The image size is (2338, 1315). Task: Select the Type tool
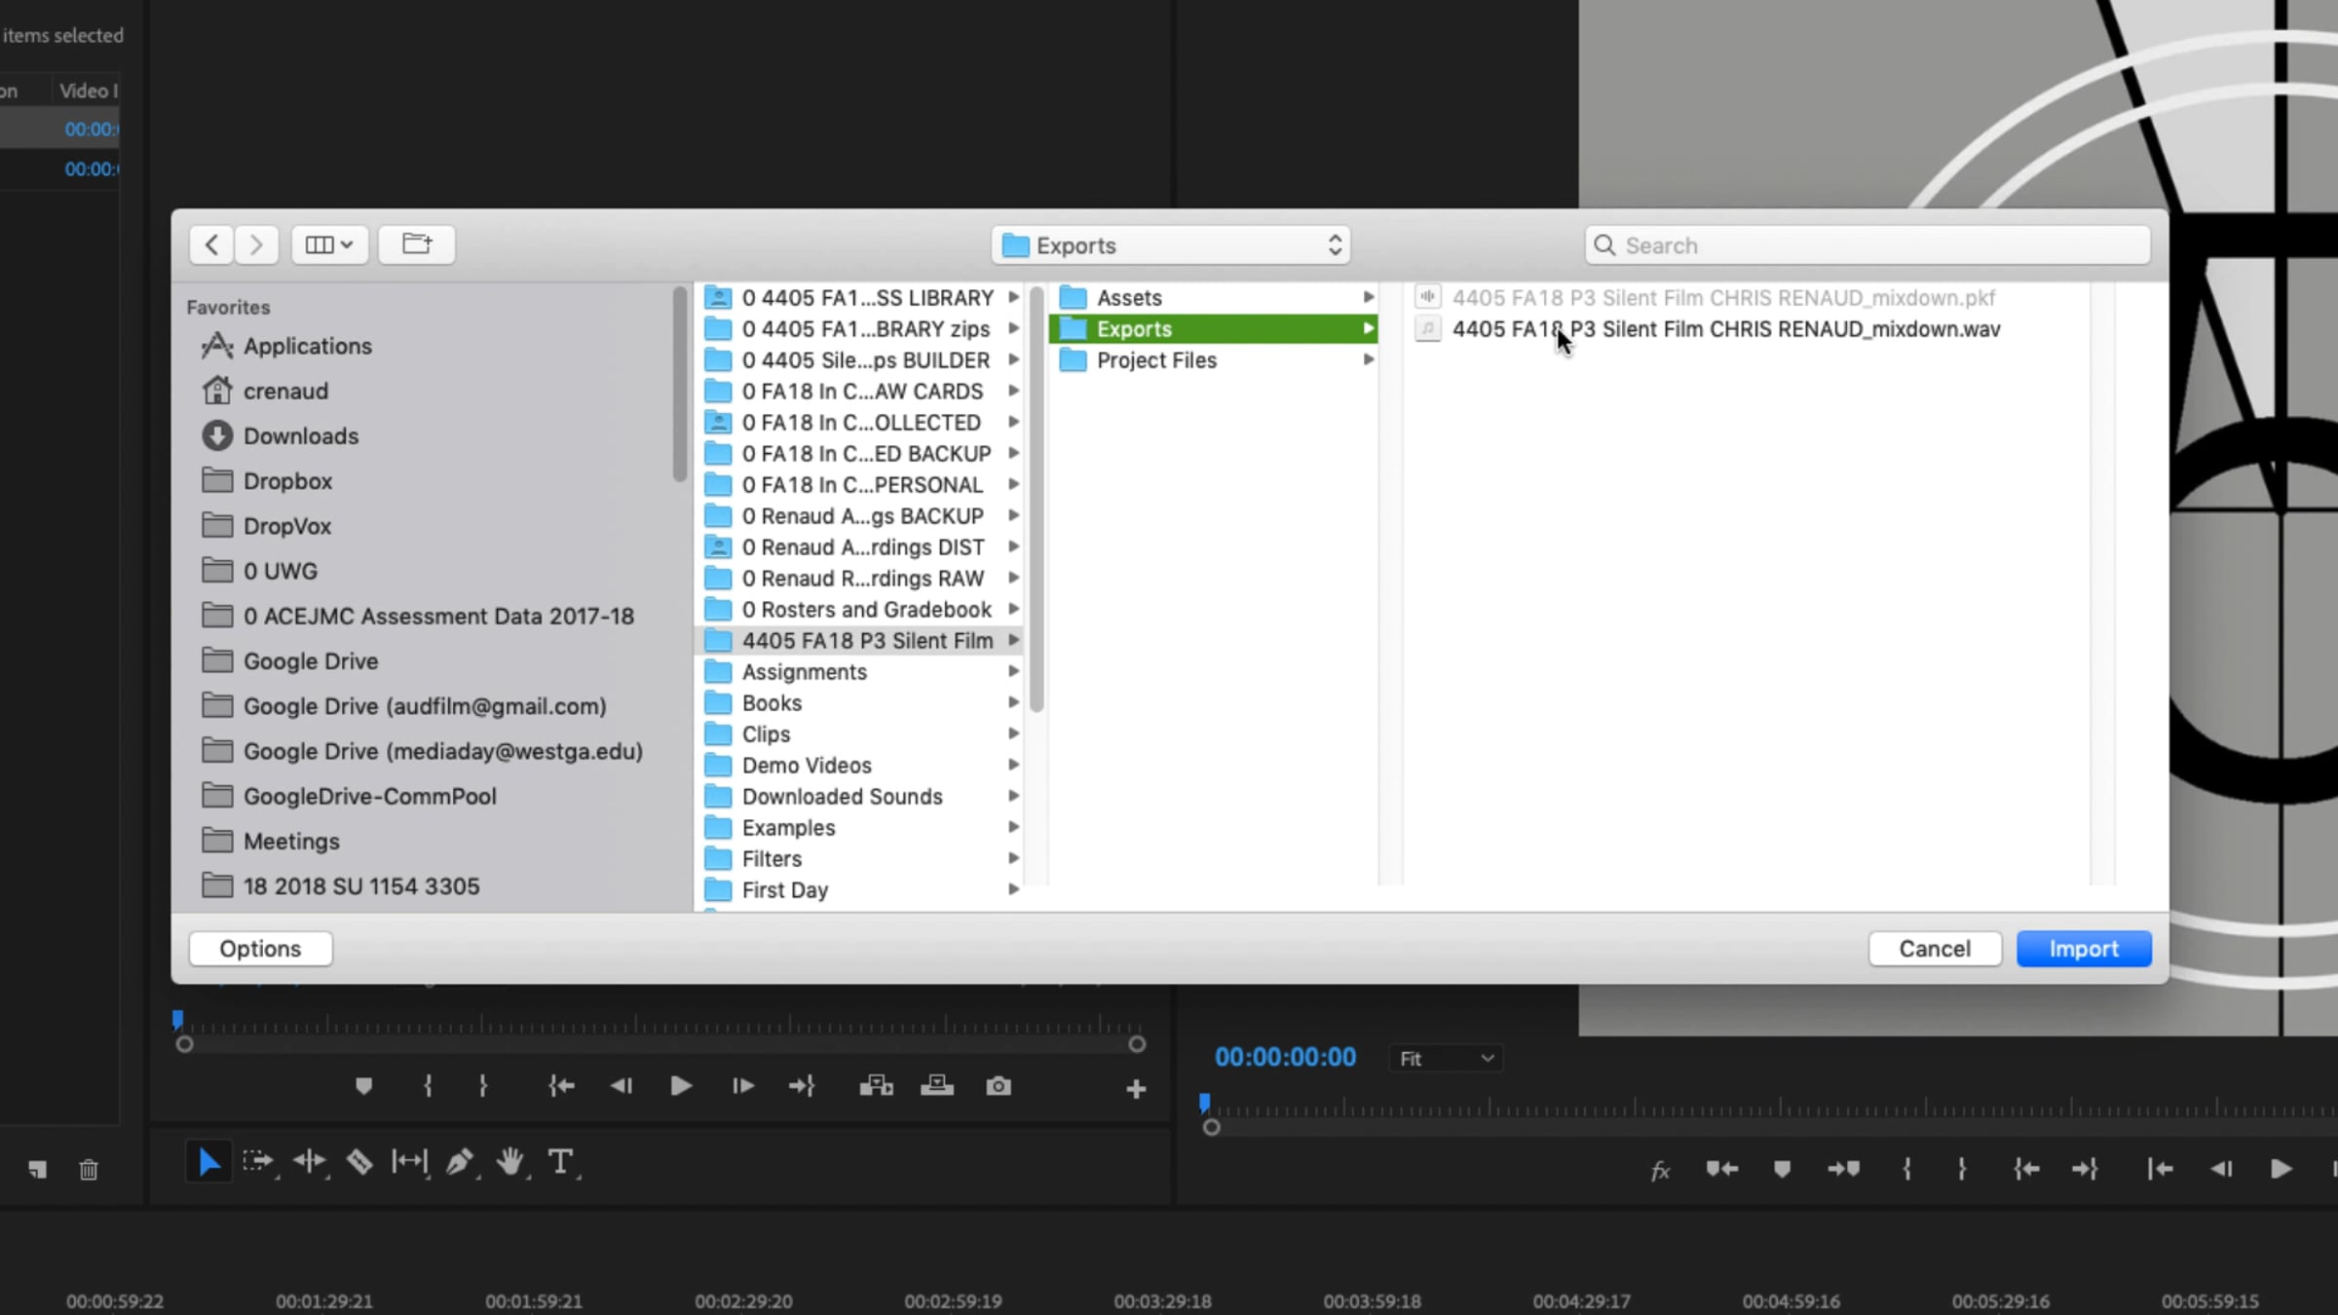(560, 1162)
